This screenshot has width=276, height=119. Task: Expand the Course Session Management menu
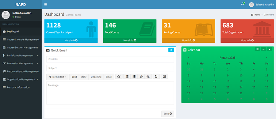pos(21,48)
